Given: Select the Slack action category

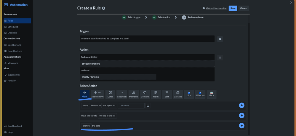Looking at the screenshot, I should pyautogui.click(x=212, y=94).
